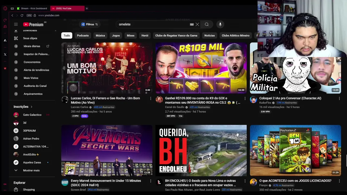The image size is (347, 195).
Task: Play the R$109 MIL video thumbnail
Action: 201,68
